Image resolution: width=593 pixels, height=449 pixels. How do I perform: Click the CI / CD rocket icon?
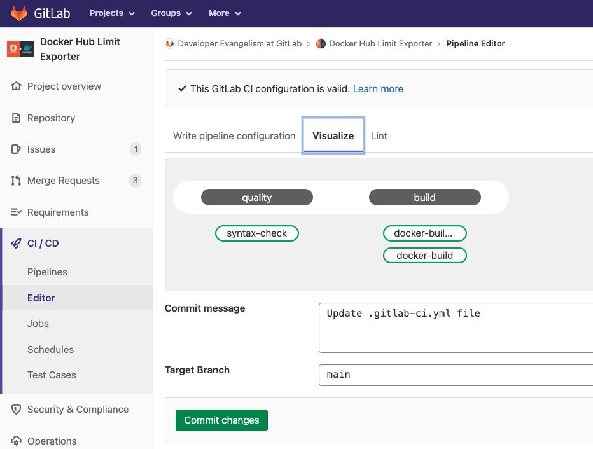tap(16, 244)
